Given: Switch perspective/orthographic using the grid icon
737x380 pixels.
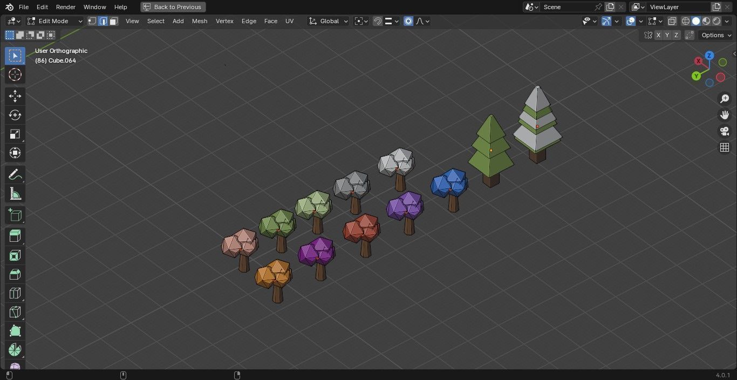Looking at the screenshot, I should click(x=725, y=147).
